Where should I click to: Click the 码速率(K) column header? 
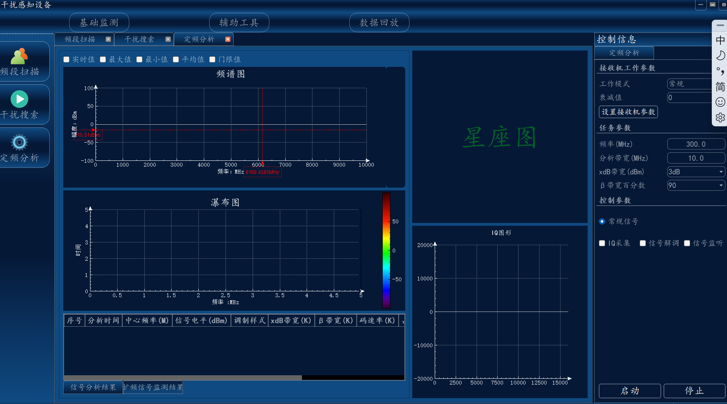click(377, 320)
